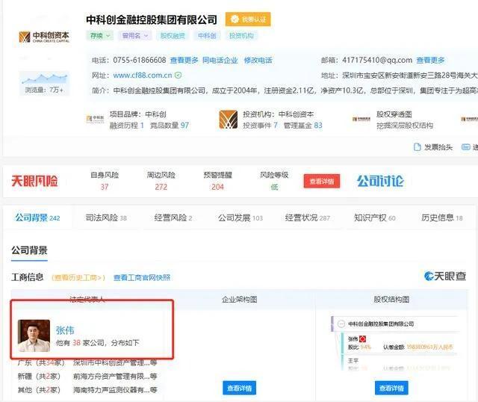This screenshot has height=402, width=478.
Task: Open 融资历程 1 count
Action: point(126,126)
